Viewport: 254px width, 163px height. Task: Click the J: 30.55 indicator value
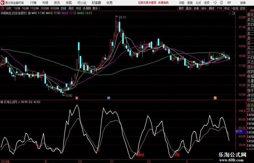pyautogui.click(x=23, y=102)
